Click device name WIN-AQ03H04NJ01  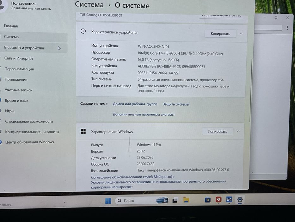[x=153, y=46]
